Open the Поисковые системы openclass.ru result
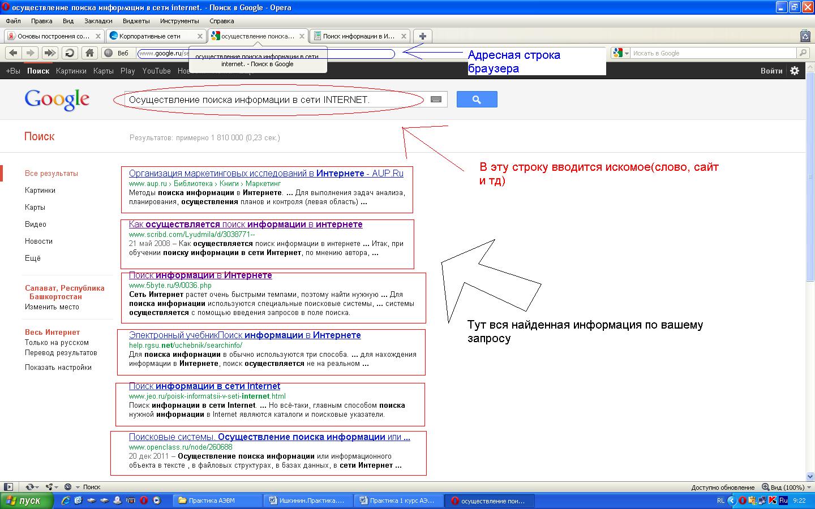This screenshot has width=815, height=509. [x=269, y=437]
